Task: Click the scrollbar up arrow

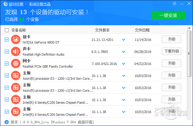Action: 189,28
